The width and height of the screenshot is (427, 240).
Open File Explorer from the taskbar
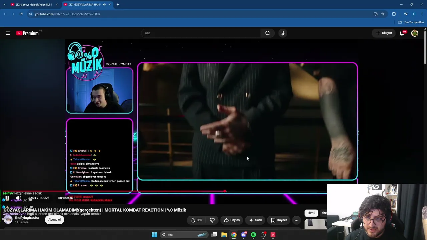pyautogui.click(x=224, y=235)
